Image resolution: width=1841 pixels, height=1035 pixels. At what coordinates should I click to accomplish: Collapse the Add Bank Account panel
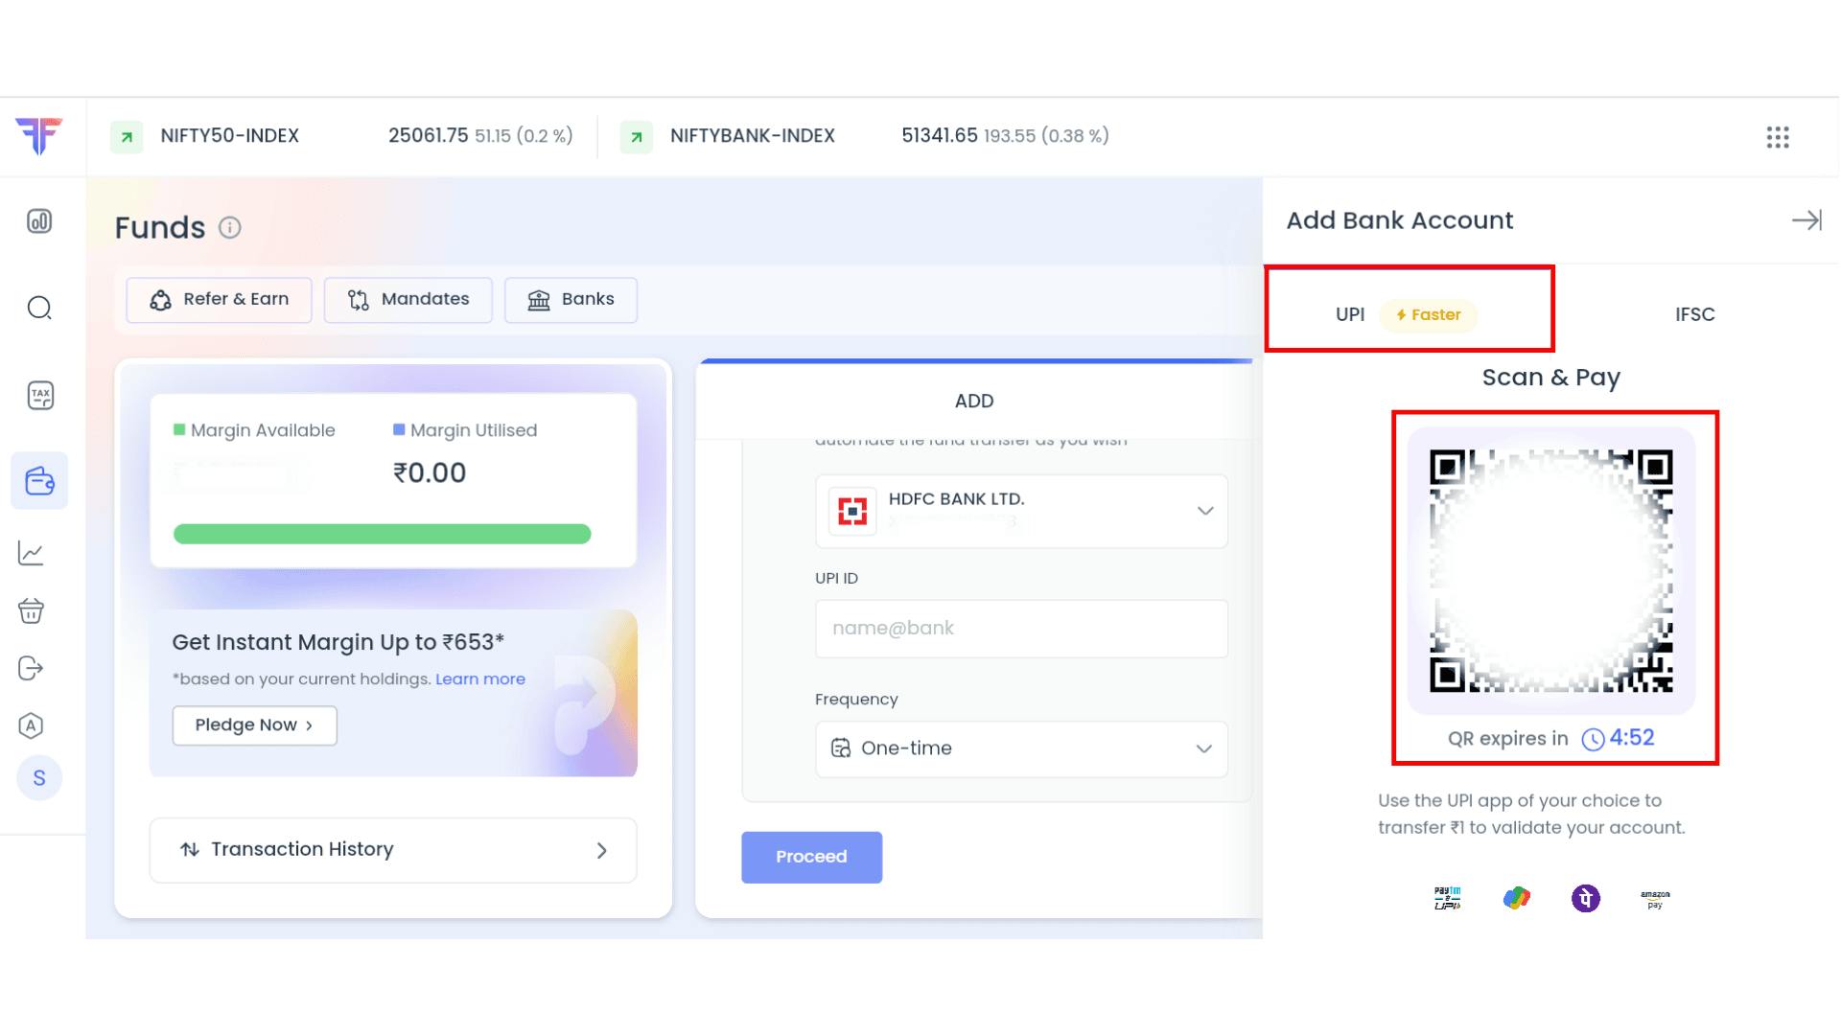click(1806, 220)
